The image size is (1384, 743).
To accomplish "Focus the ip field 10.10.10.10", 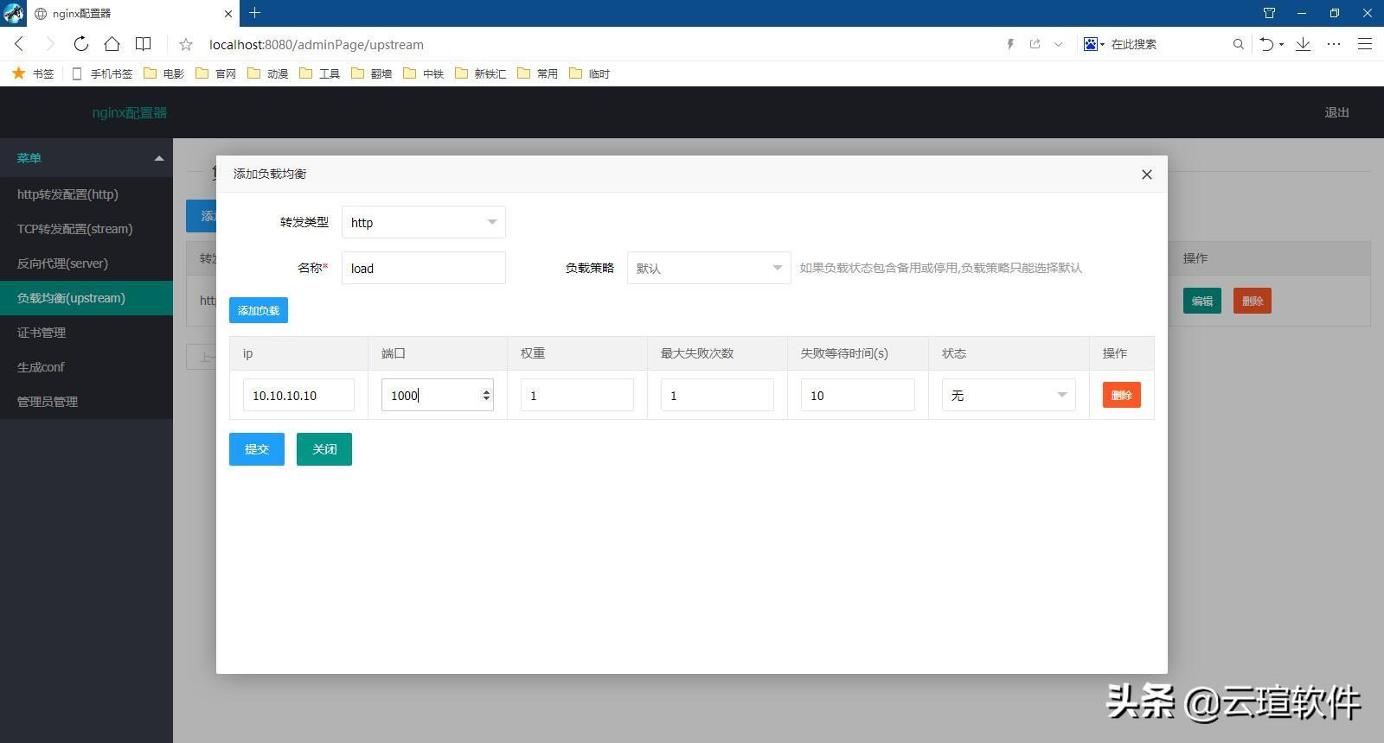I will pos(298,395).
